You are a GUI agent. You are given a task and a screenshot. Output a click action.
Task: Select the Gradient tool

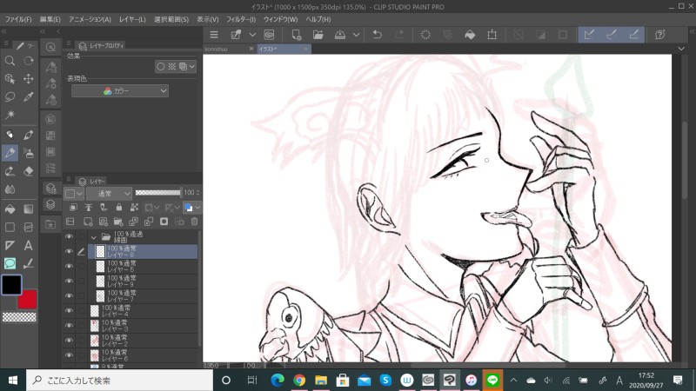click(x=29, y=209)
